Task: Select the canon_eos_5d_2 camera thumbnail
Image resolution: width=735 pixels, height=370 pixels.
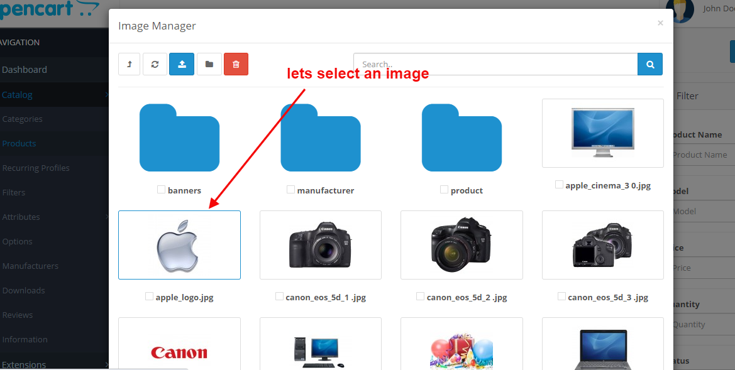Action: pos(461,245)
